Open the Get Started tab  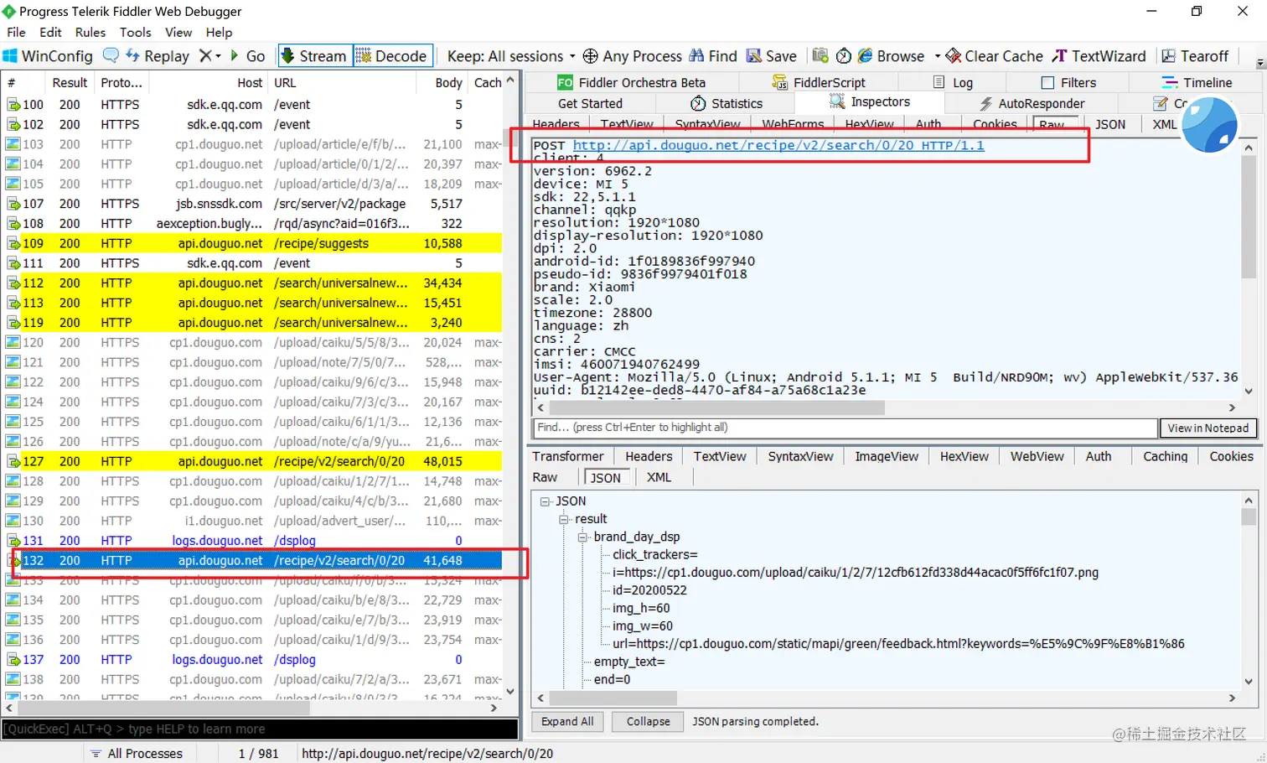pyautogui.click(x=590, y=103)
